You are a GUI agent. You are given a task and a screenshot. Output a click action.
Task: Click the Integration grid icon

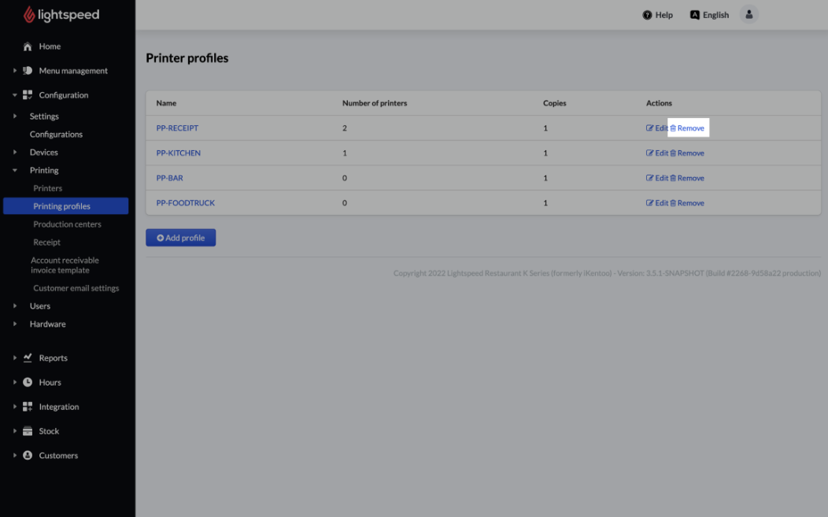[28, 407]
